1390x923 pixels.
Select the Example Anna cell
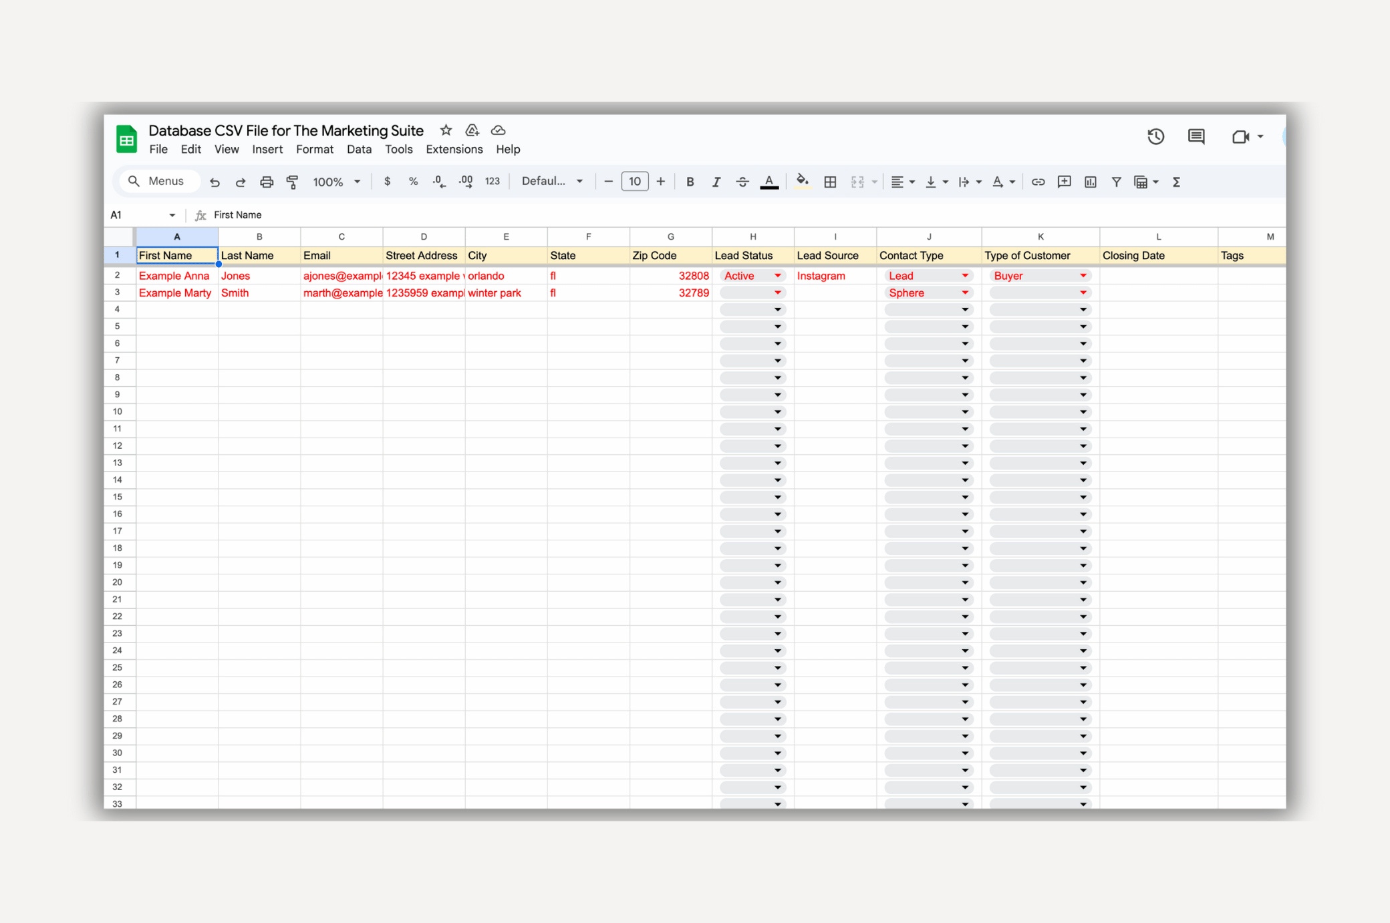(x=177, y=276)
